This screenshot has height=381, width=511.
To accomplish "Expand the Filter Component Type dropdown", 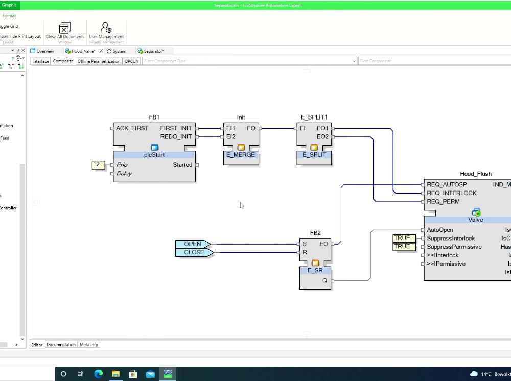I will pos(354,61).
